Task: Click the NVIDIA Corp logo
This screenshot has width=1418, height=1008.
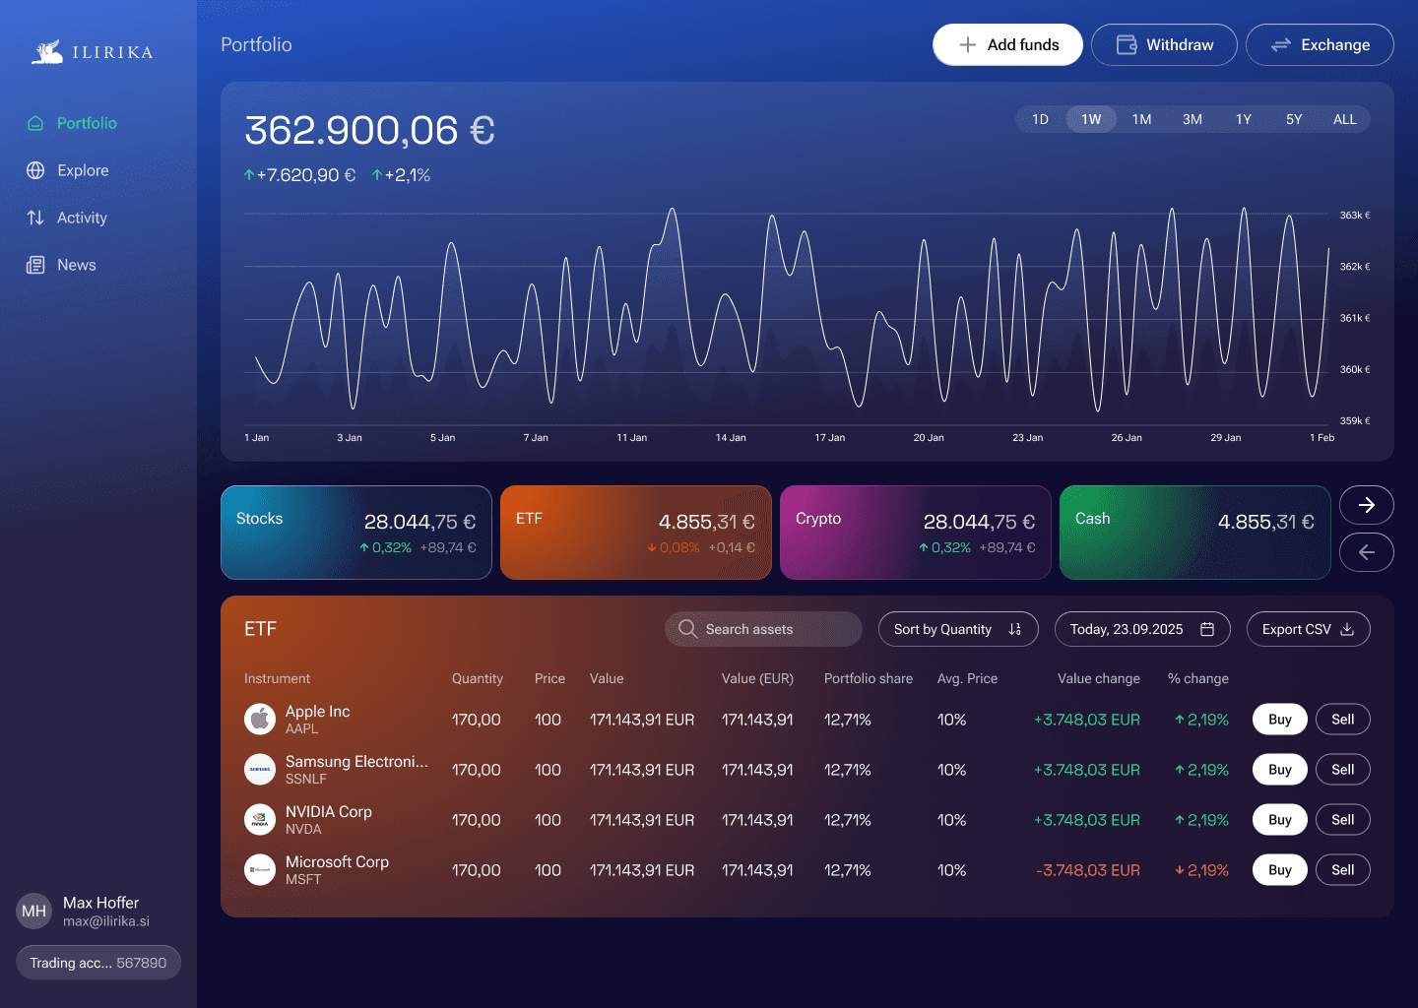Action: tap(260, 820)
